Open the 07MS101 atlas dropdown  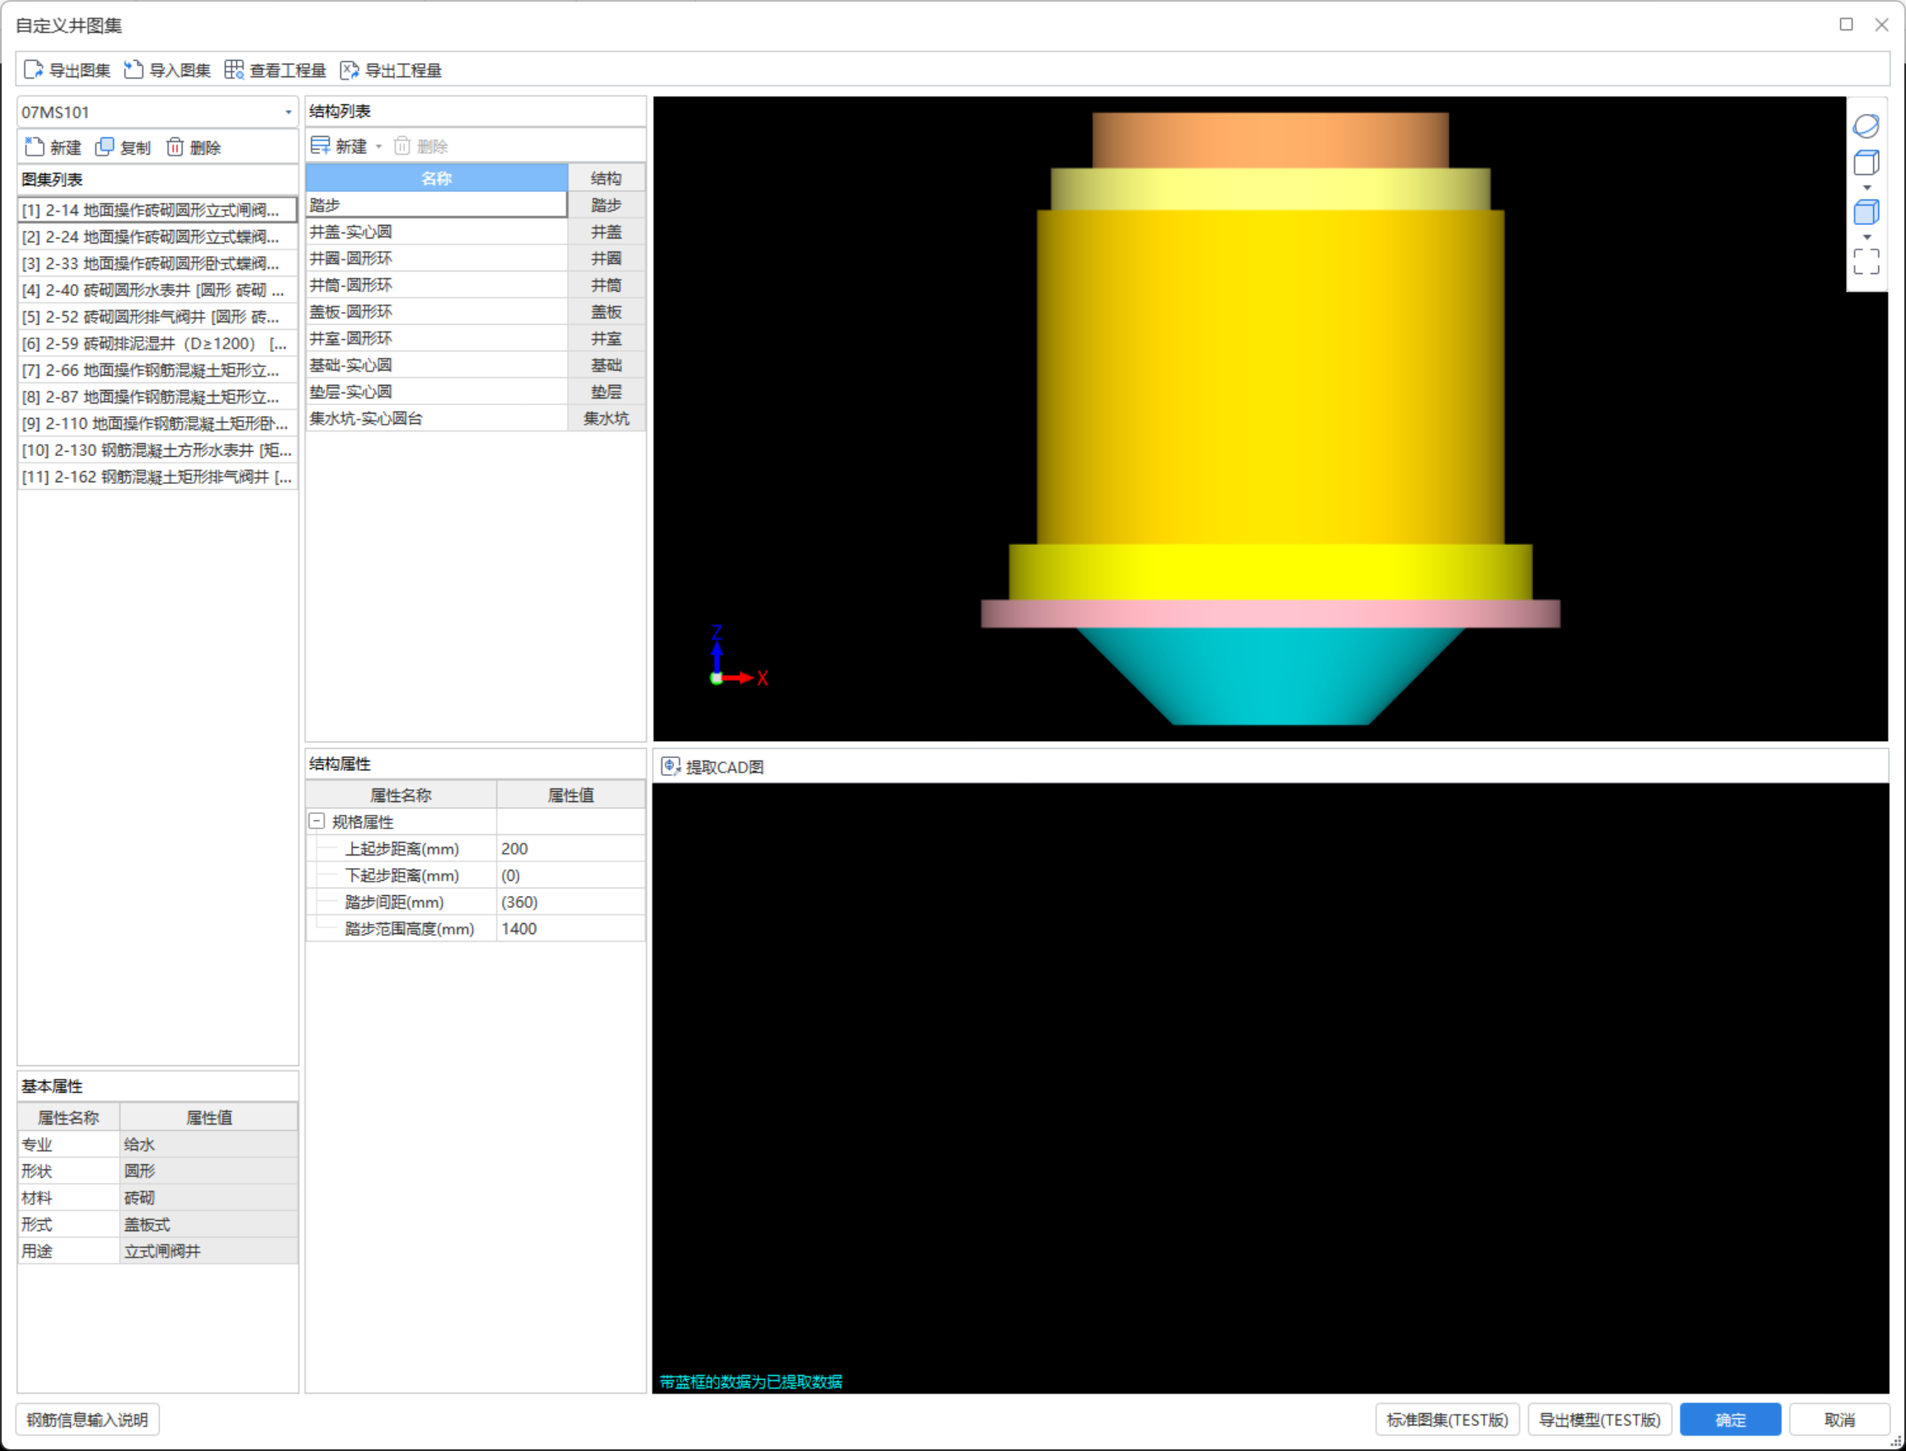coord(288,113)
